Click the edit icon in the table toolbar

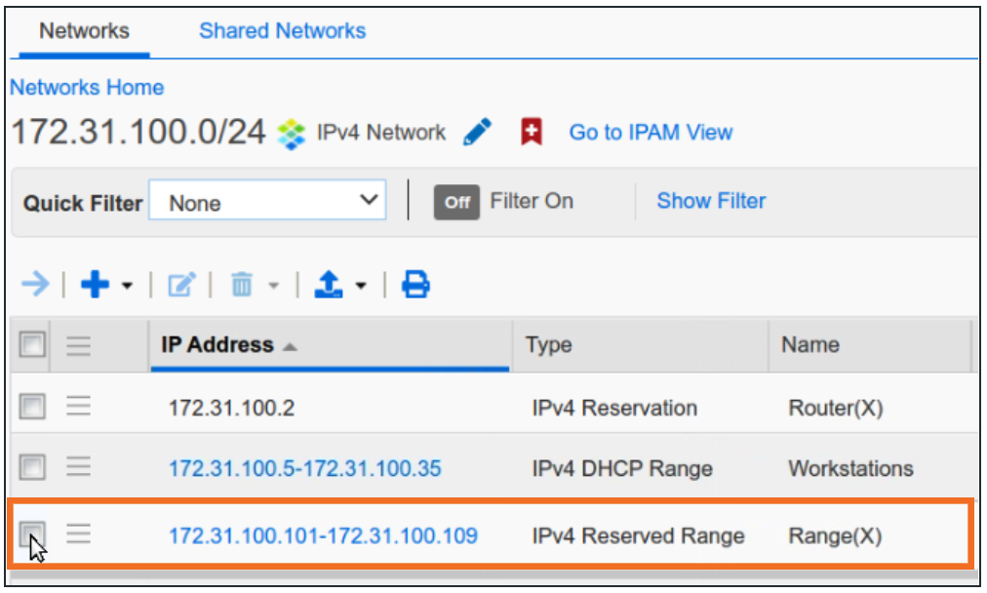(x=180, y=285)
